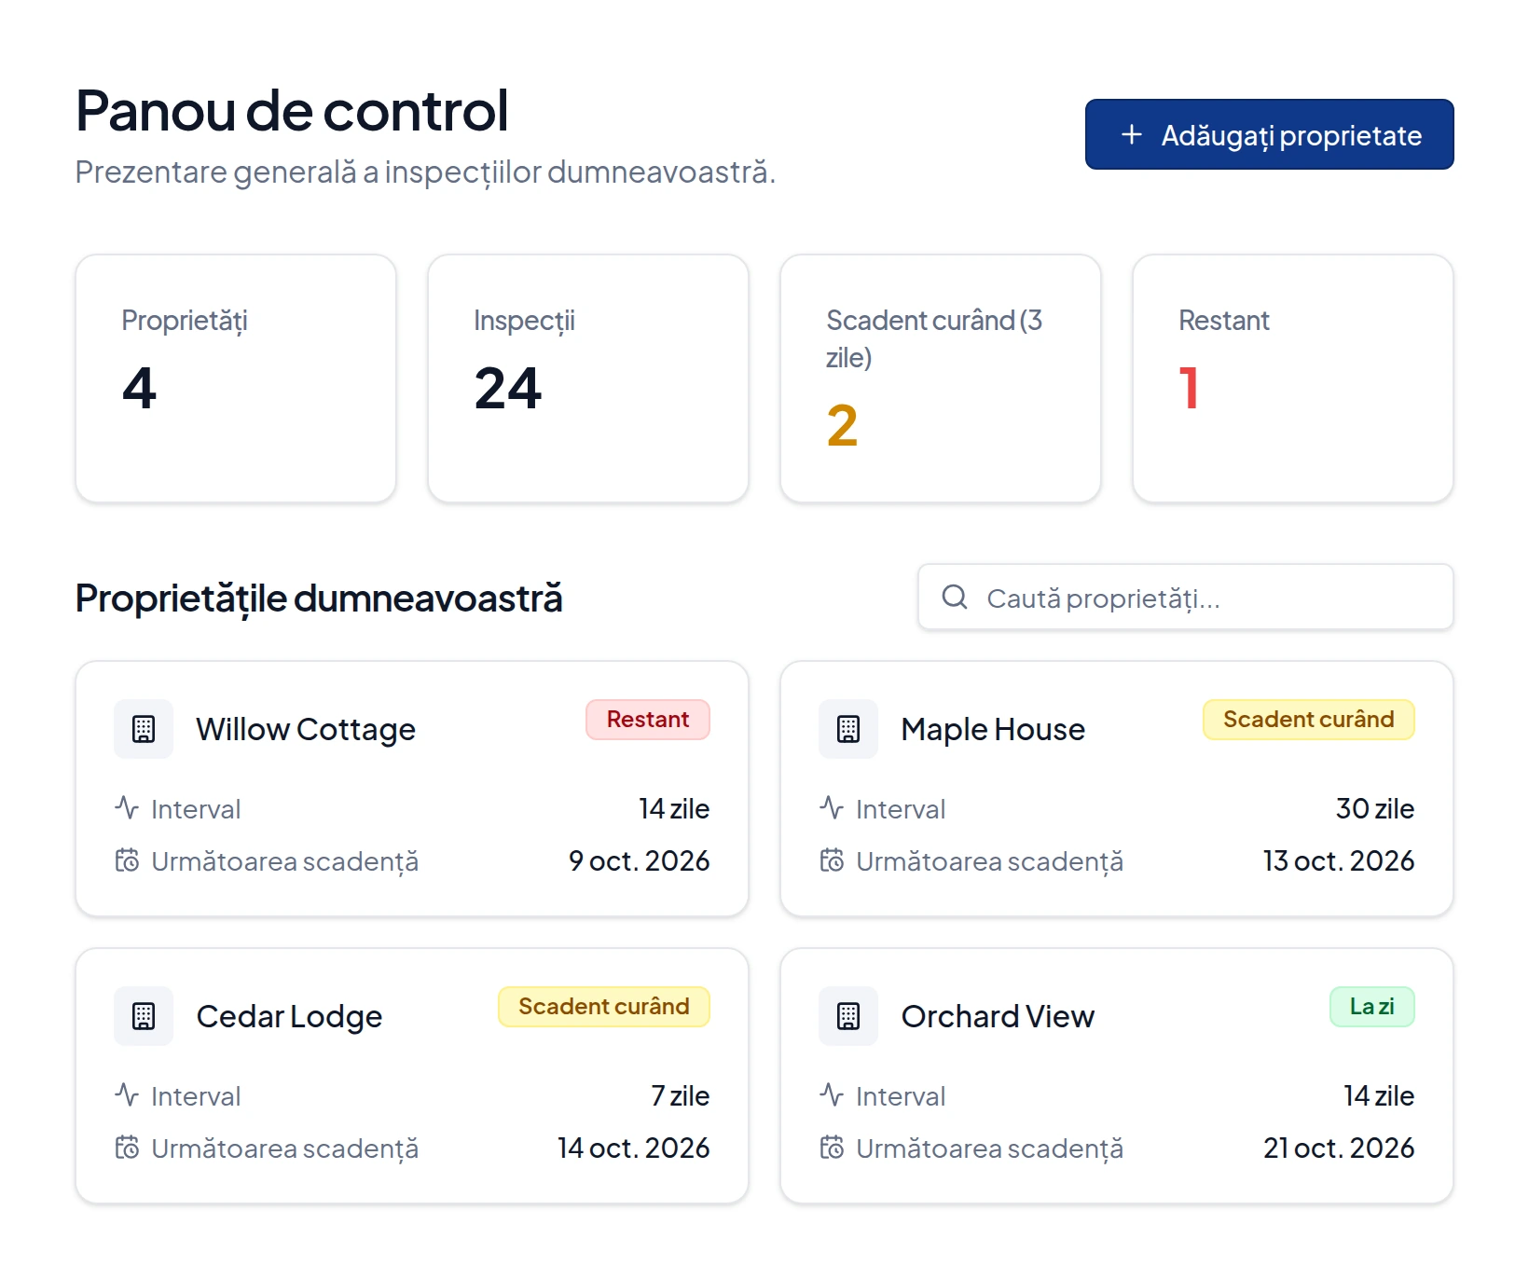Click the 21 oct. 2026 due date

pos(1339,1148)
